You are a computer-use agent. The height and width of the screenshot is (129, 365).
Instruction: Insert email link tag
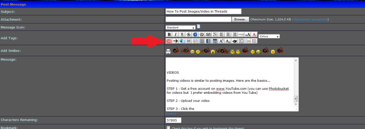(x=195, y=41)
